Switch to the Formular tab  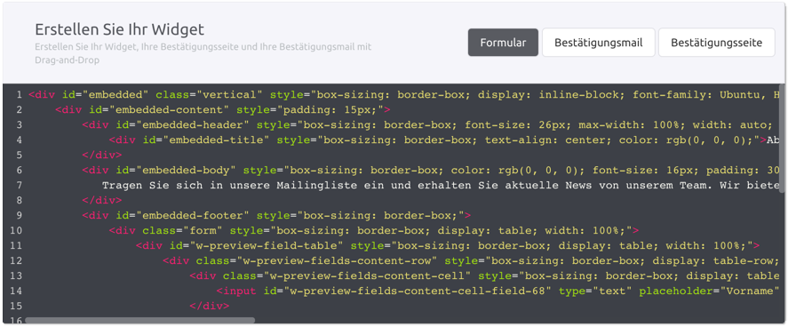(503, 42)
